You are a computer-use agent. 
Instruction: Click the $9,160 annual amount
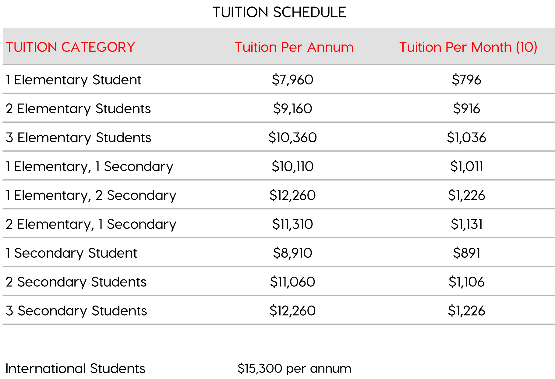pos(292,109)
